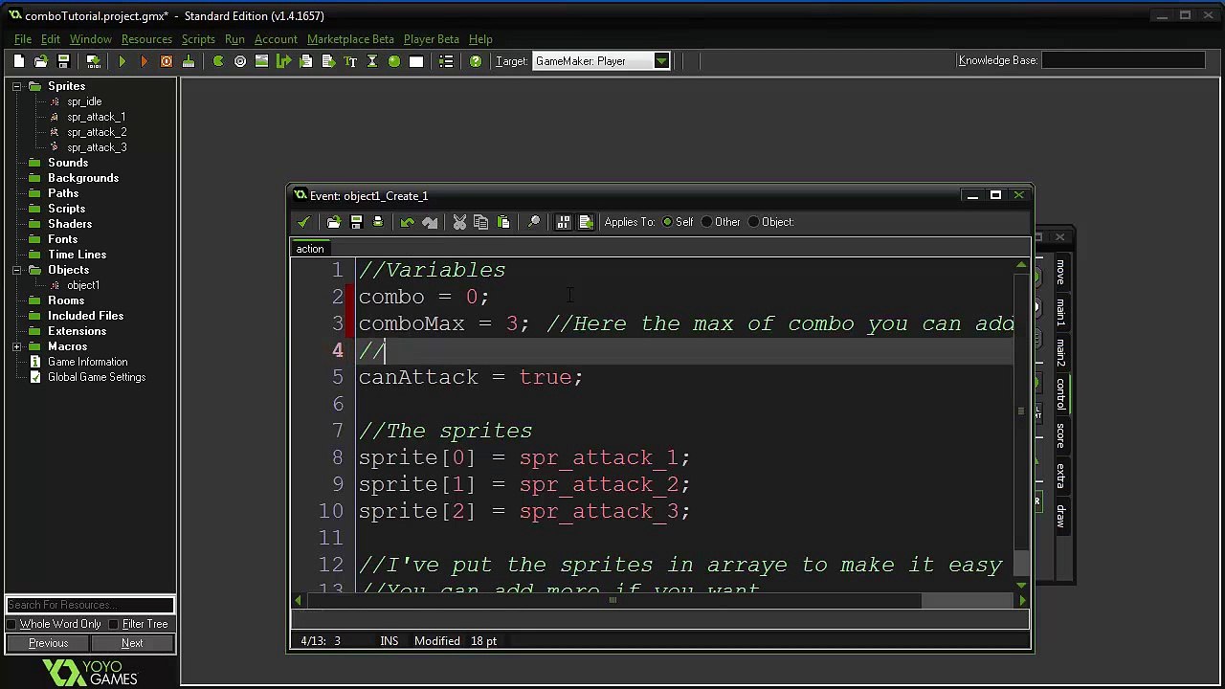Create a sprite using the pacman icon

[x=218, y=61]
